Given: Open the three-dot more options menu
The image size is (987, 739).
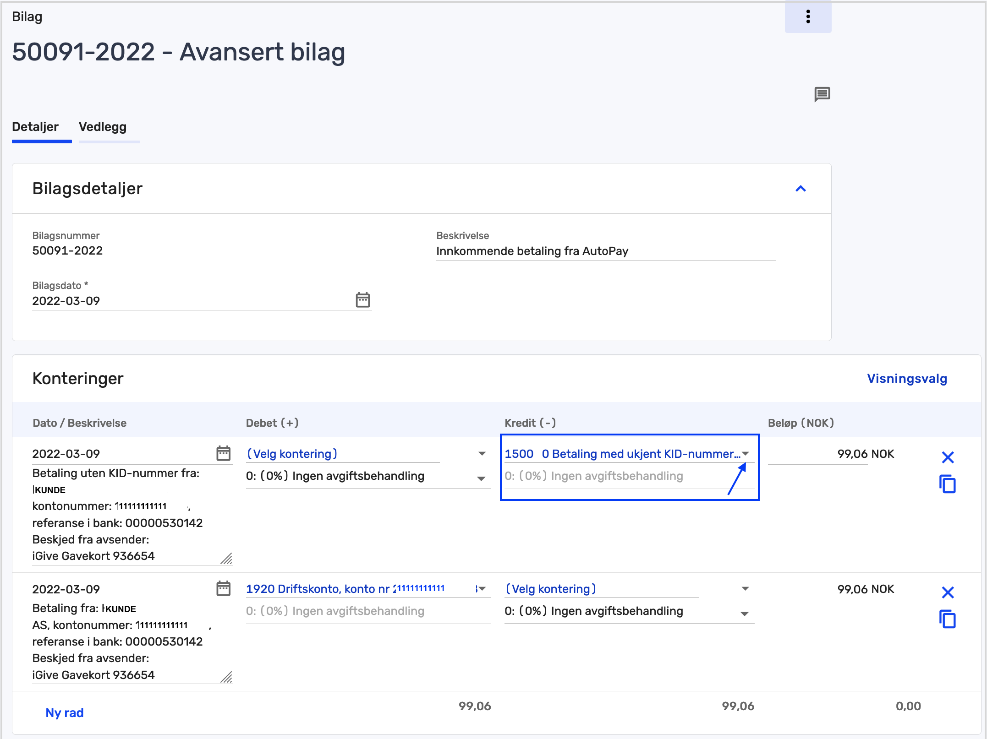Looking at the screenshot, I should (808, 17).
